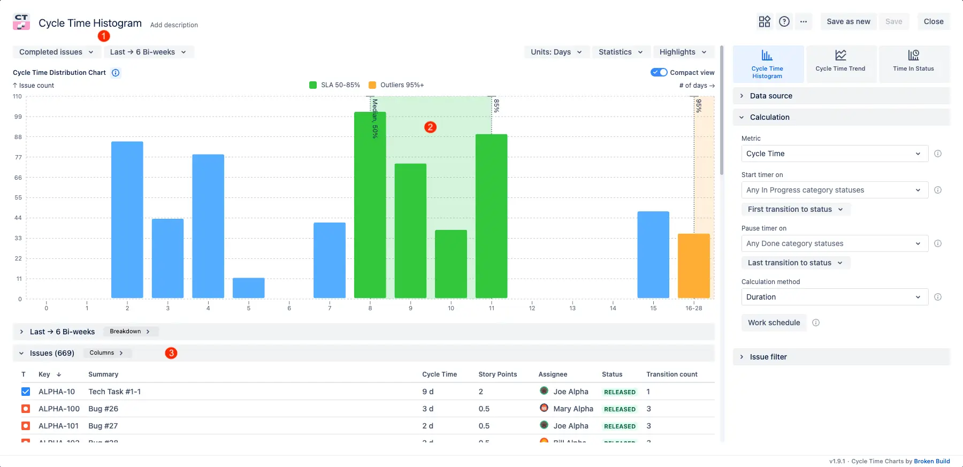Toggle the Compact view switch
The height and width of the screenshot is (467, 963).
[x=659, y=72]
